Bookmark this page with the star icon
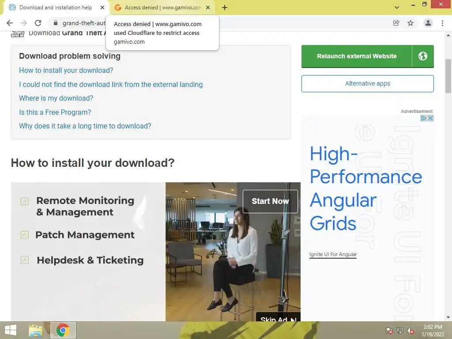The width and height of the screenshot is (452, 339). tap(411, 23)
